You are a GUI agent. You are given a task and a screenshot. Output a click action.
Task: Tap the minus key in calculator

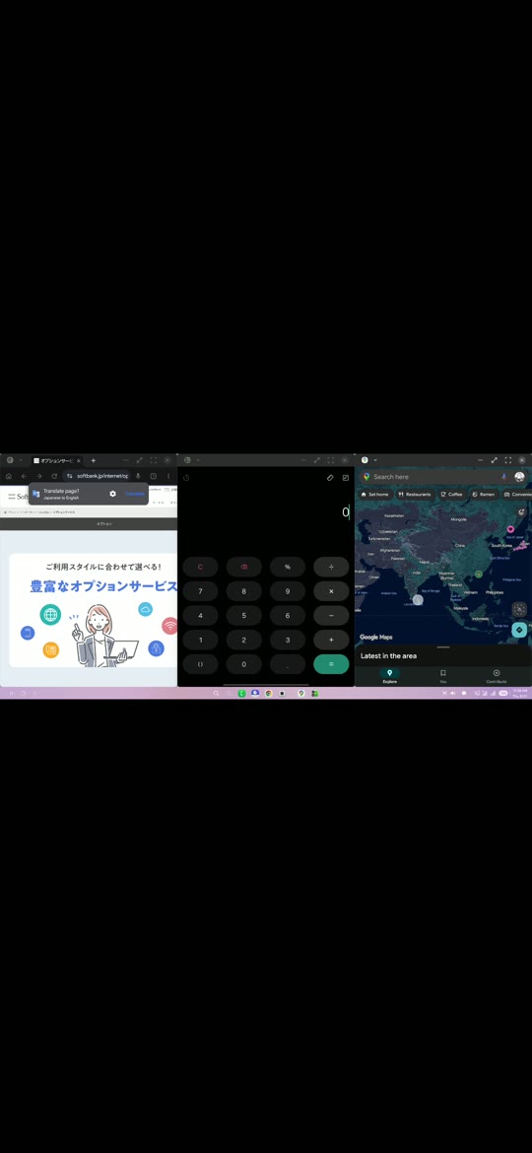pyautogui.click(x=331, y=616)
